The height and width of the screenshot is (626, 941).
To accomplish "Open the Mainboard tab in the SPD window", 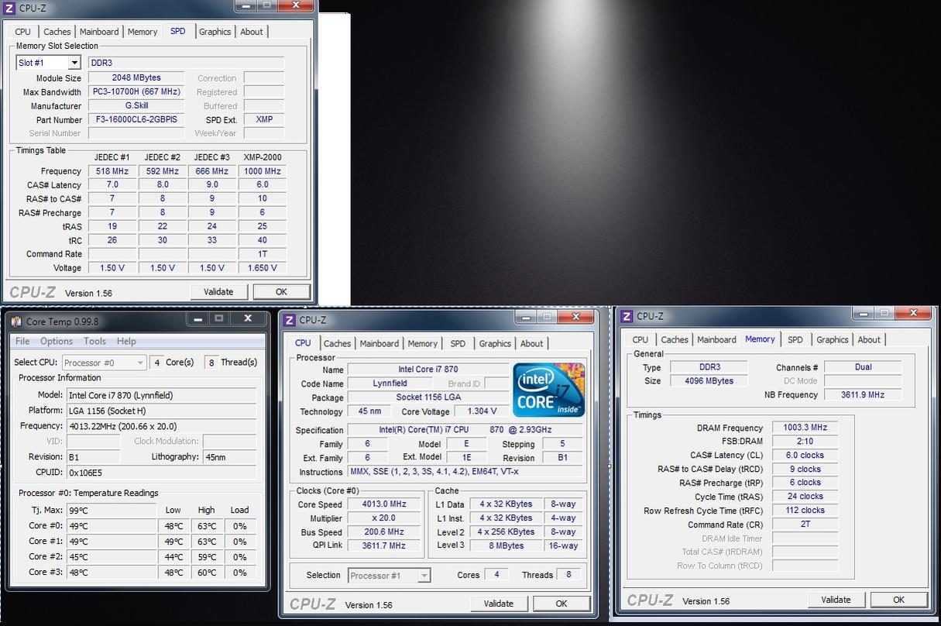I will coord(99,32).
